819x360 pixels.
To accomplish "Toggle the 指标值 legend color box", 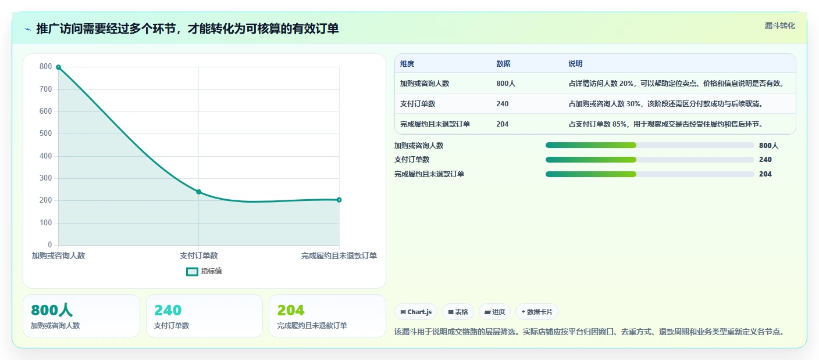I will [192, 271].
